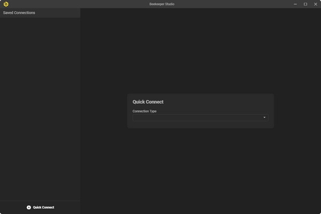Click the round icon beside Quick Connect
Viewport: 321px width, 214px height.
click(x=29, y=208)
